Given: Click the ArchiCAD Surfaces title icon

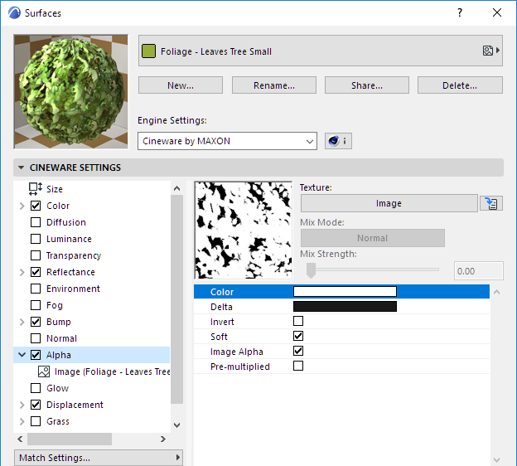Looking at the screenshot, I should [14, 13].
